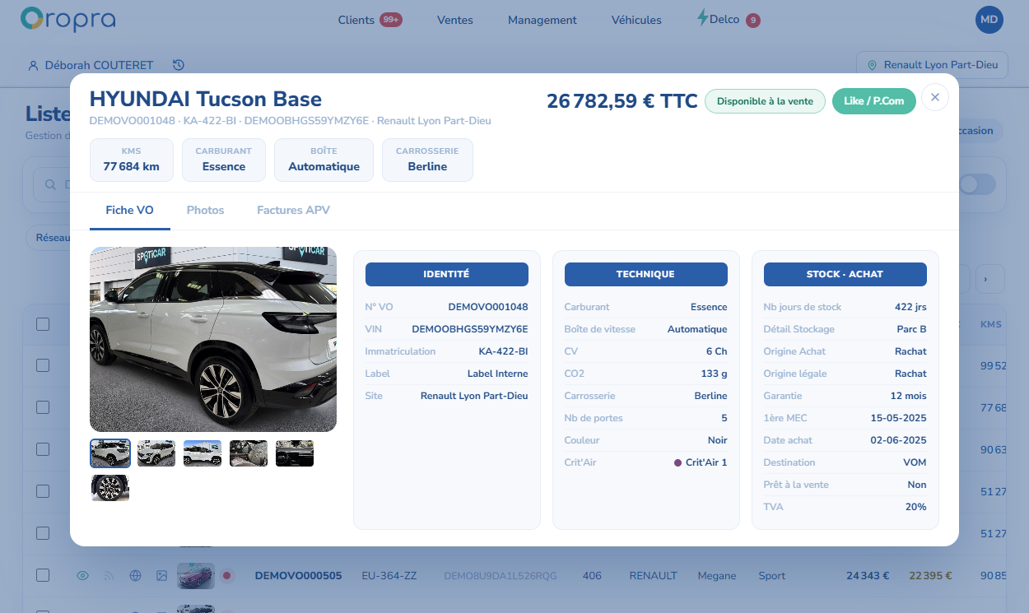Image resolution: width=1029 pixels, height=613 pixels.
Task: Click the BOÎTE Automatique chip
Action: (324, 160)
